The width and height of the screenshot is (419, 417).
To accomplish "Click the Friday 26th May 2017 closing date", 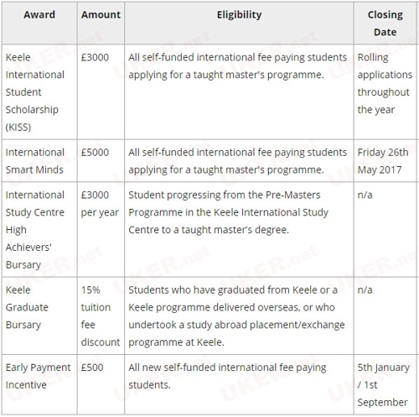I will pyautogui.click(x=383, y=161).
